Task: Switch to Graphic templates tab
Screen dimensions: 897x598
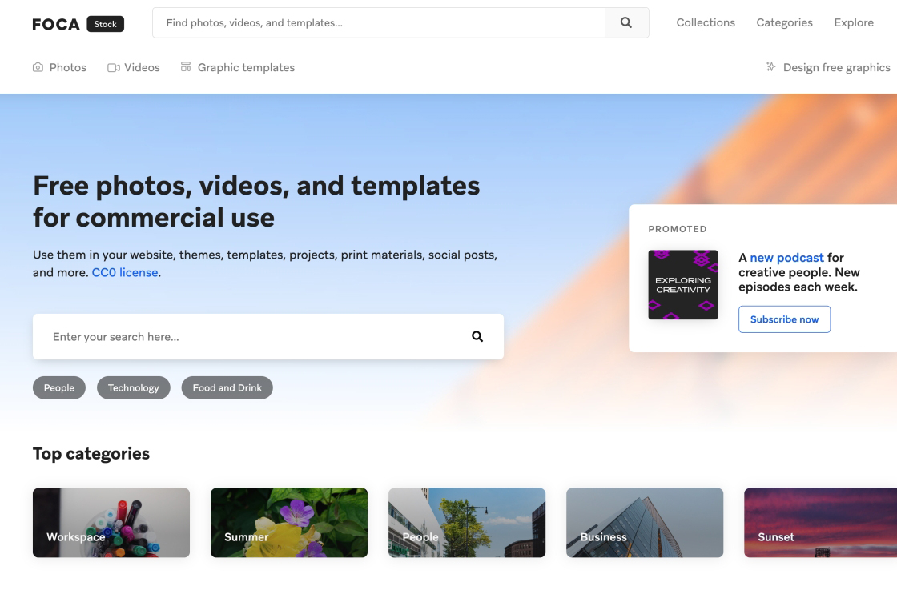Action: click(246, 67)
